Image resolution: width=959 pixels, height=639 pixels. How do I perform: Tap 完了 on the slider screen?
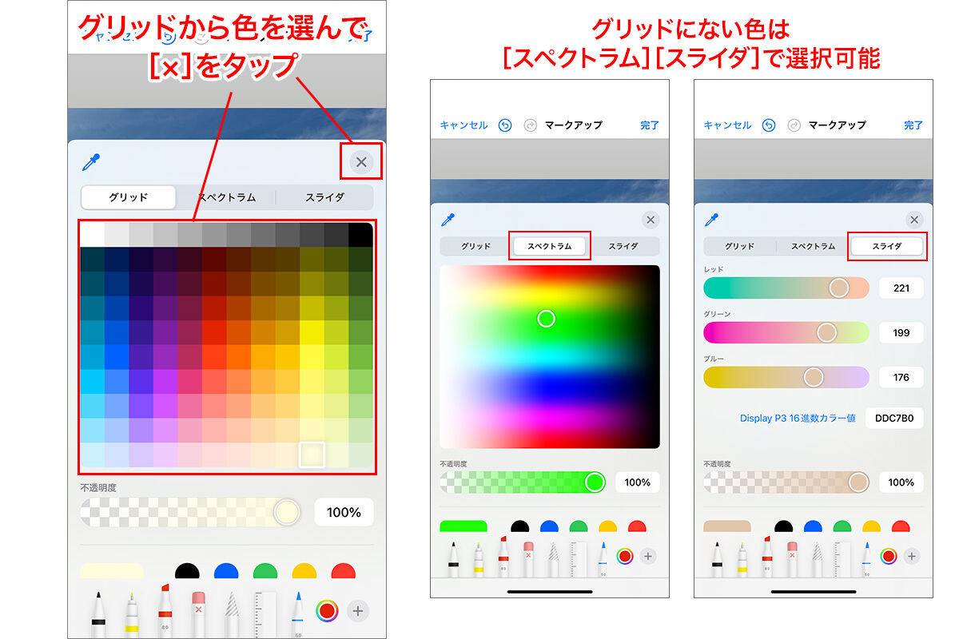[913, 125]
